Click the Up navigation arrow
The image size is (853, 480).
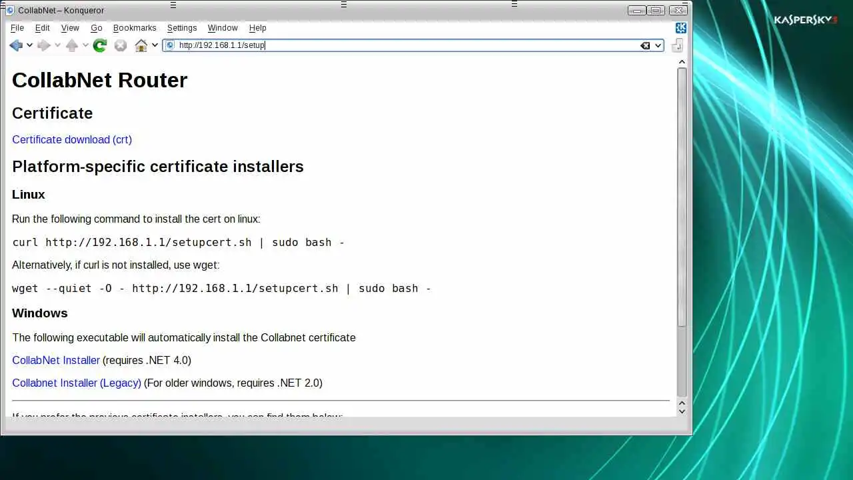click(72, 45)
